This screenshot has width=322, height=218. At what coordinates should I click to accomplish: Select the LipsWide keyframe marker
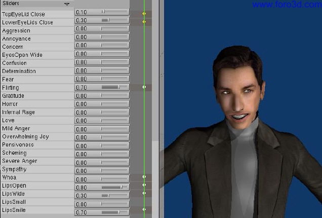coord(144,193)
